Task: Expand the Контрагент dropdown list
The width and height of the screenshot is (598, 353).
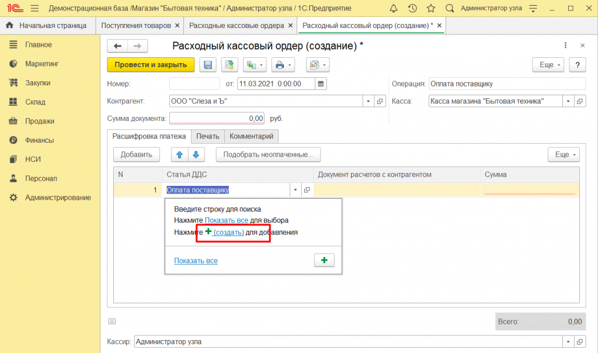Action: (x=368, y=101)
